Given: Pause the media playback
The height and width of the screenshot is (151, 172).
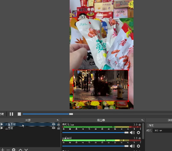Looking at the screenshot, I should click(x=11, y=114).
